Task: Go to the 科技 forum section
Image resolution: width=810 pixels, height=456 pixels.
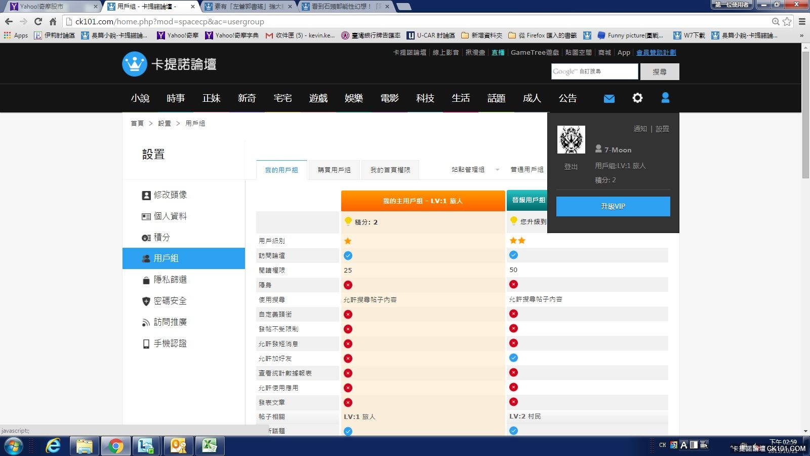Action: tap(425, 98)
